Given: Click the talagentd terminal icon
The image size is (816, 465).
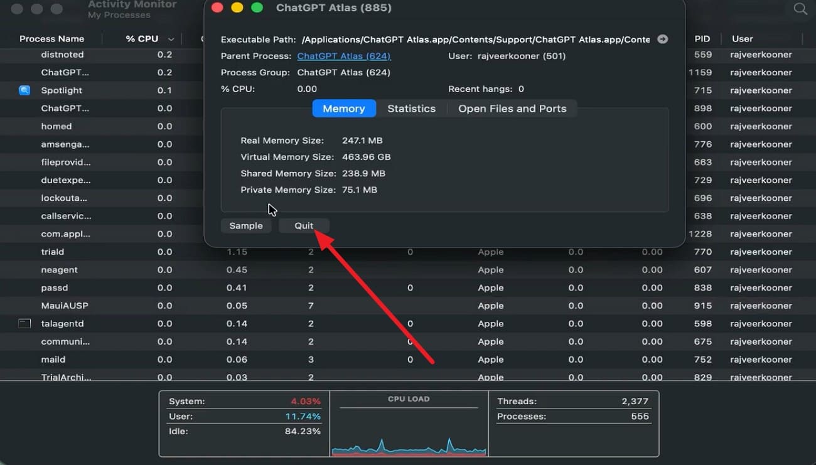Looking at the screenshot, I should pyautogui.click(x=24, y=324).
